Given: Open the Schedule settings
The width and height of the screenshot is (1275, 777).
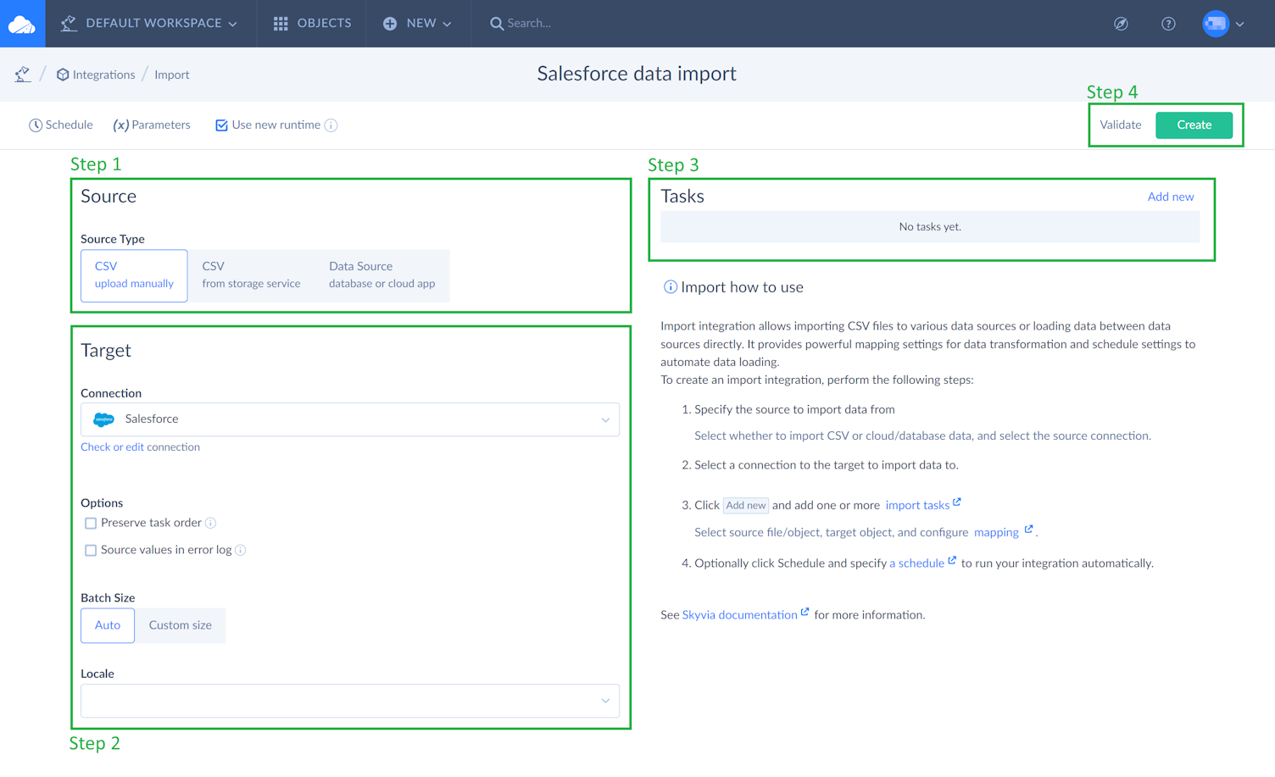Looking at the screenshot, I should (x=61, y=125).
